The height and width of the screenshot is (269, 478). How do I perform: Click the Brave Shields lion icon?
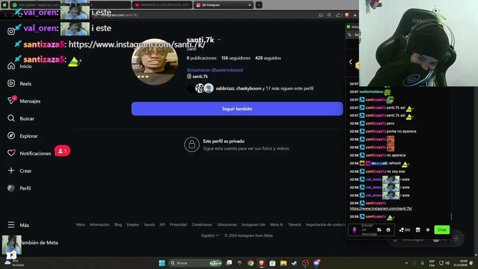347,15
